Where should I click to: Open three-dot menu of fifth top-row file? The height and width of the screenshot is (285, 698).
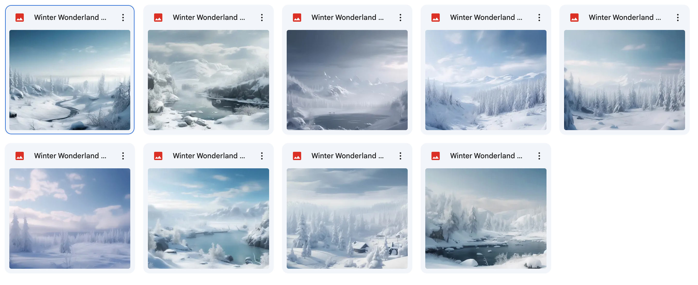(678, 18)
